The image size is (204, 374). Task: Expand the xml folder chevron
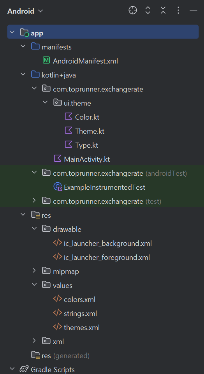(34, 340)
